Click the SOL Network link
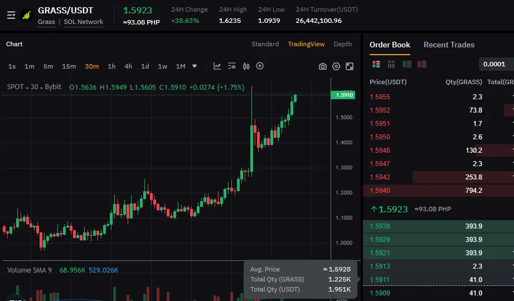Image resolution: width=514 pixels, height=301 pixels. [83, 22]
